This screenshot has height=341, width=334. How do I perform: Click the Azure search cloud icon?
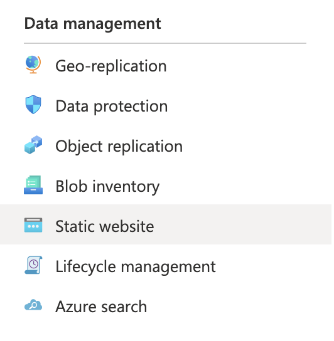click(x=33, y=305)
